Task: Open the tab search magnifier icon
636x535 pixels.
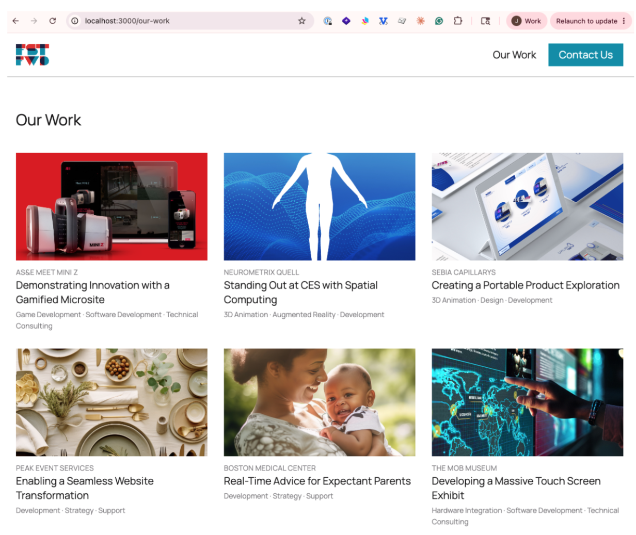Action: pos(485,21)
